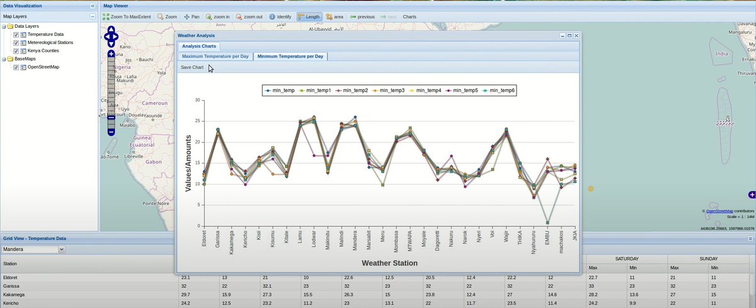Select the Analysis Charts tab
Image resolution: width=756 pixels, height=308 pixels.
(x=198, y=46)
